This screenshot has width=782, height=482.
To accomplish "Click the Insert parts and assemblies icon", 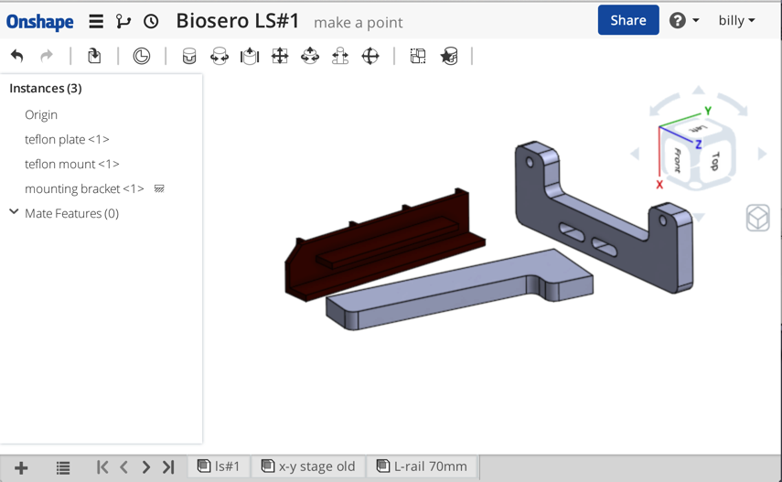I will (94, 56).
